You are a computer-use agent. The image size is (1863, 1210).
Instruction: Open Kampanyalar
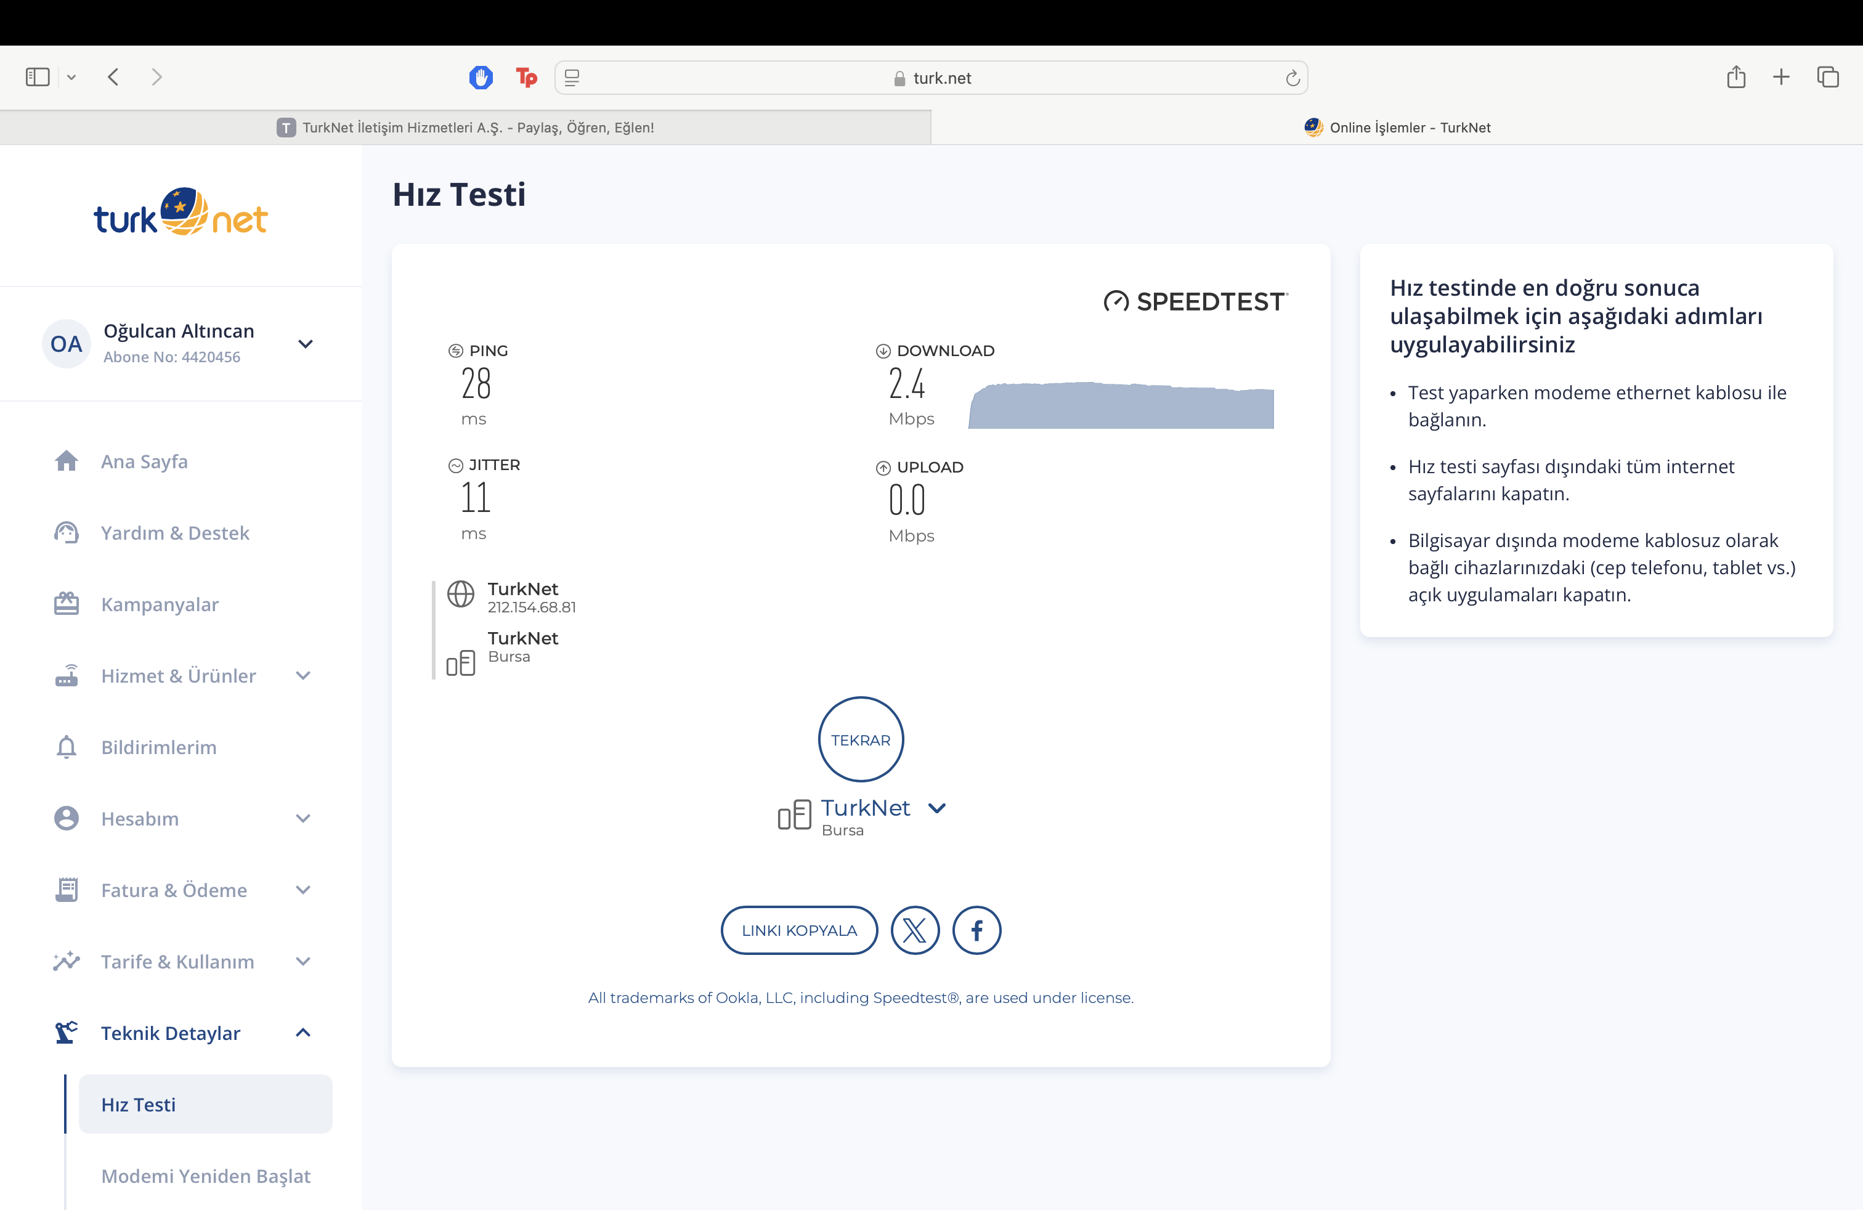click(160, 604)
